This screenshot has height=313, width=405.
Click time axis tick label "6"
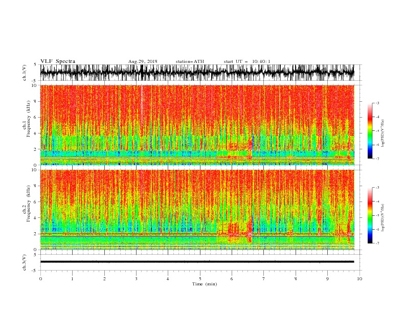click(x=232, y=279)
